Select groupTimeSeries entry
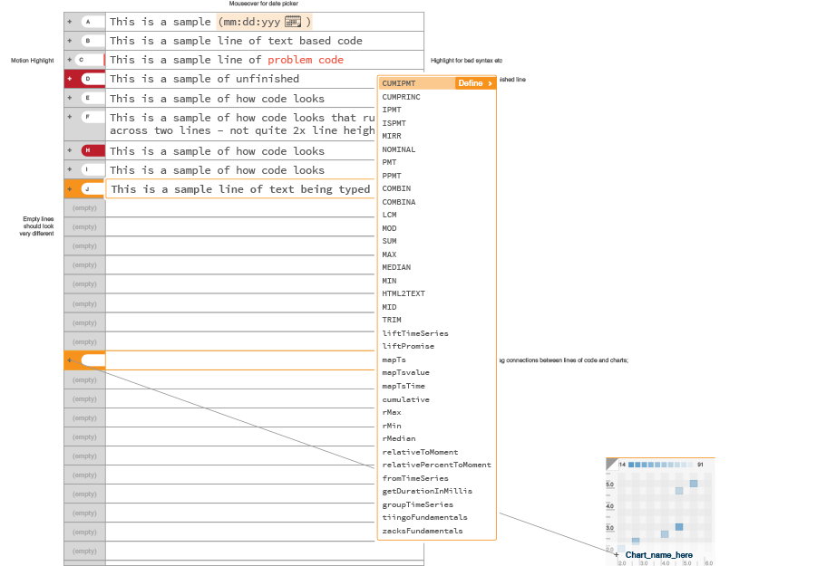The width and height of the screenshot is (817, 566). pyautogui.click(x=417, y=504)
